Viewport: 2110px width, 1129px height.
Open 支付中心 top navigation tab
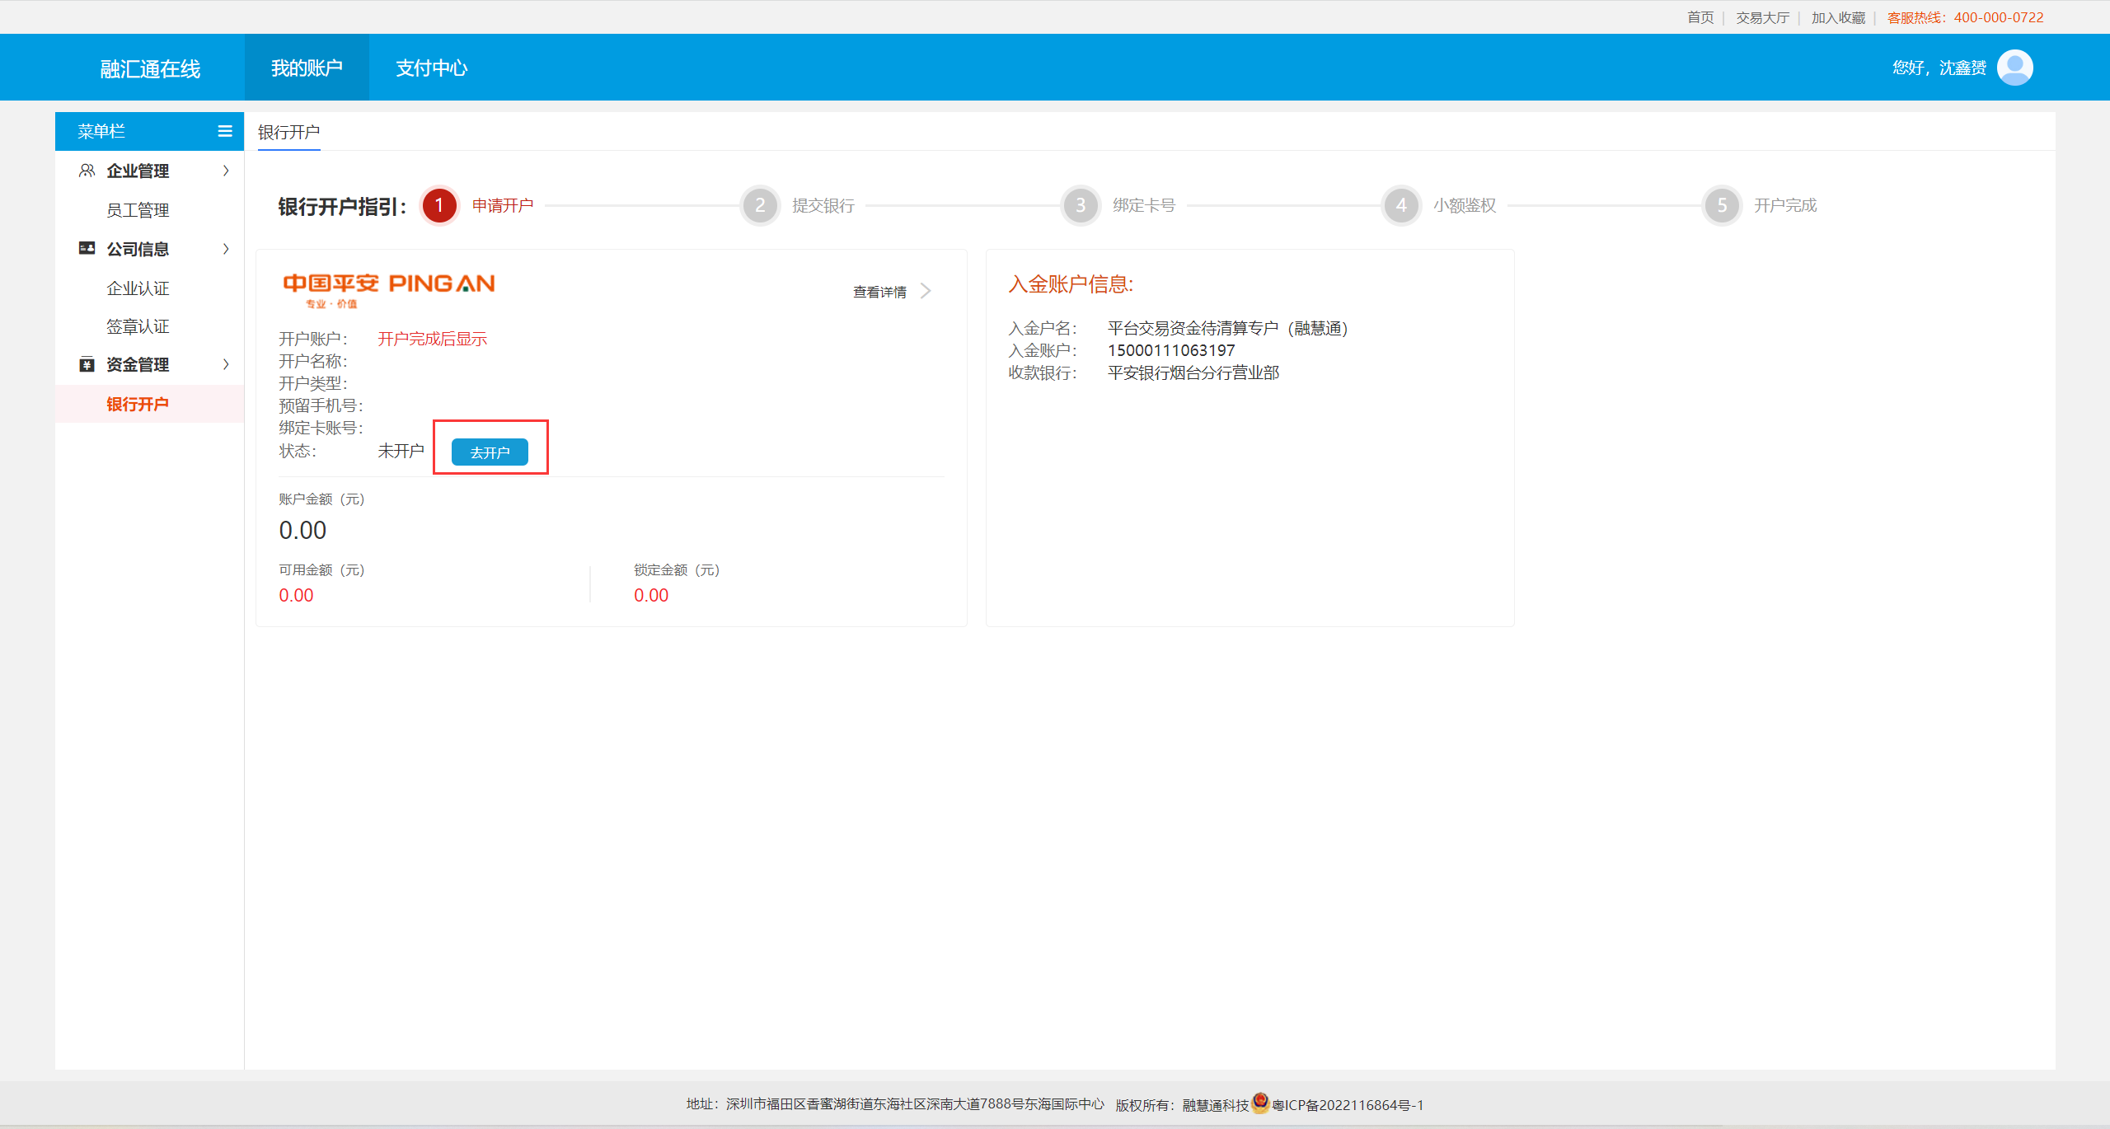pyautogui.click(x=431, y=68)
